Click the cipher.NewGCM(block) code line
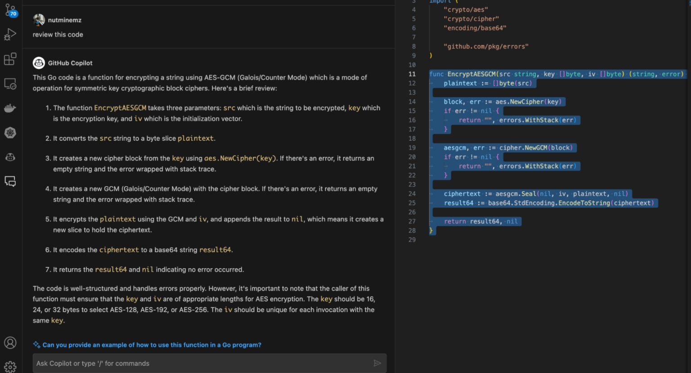Screen dimensions: 691x373 (x=508, y=148)
